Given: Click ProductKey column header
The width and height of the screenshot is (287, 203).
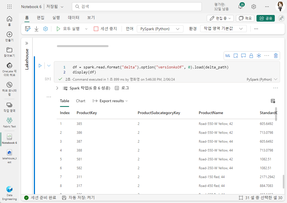Looking at the screenshot, I should click(87, 113).
